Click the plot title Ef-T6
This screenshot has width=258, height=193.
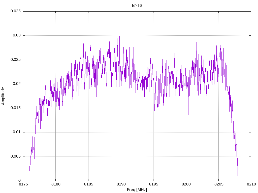pyautogui.click(x=137, y=6)
